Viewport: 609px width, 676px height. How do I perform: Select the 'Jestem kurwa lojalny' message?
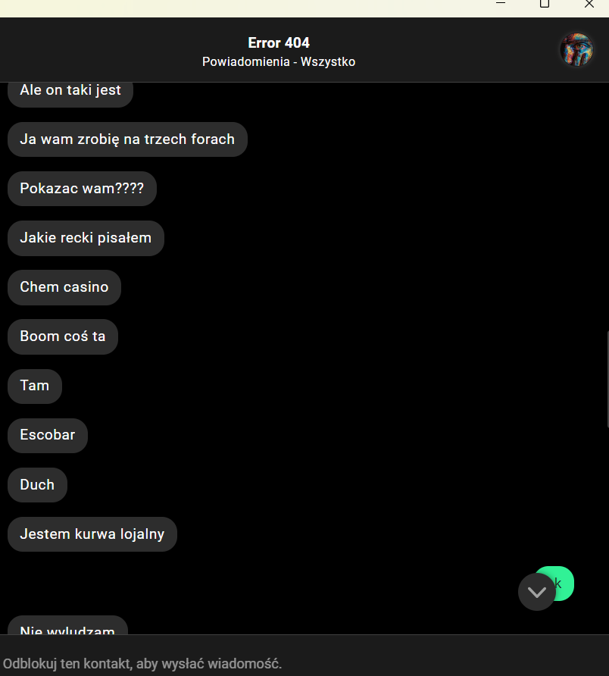tap(92, 534)
